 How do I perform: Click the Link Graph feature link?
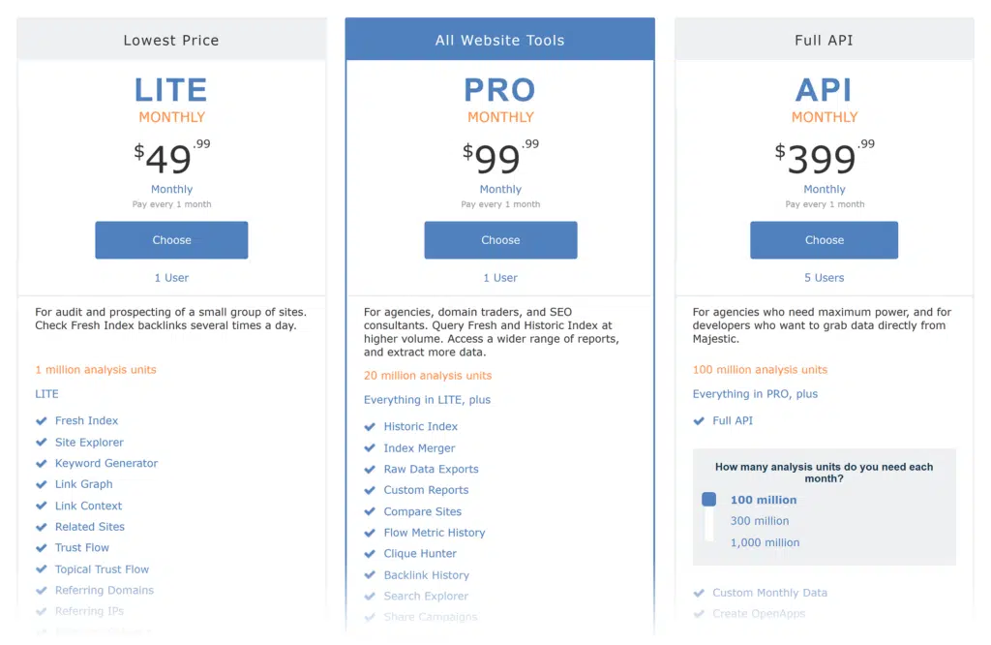pyautogui.click(x=83, y=484)
